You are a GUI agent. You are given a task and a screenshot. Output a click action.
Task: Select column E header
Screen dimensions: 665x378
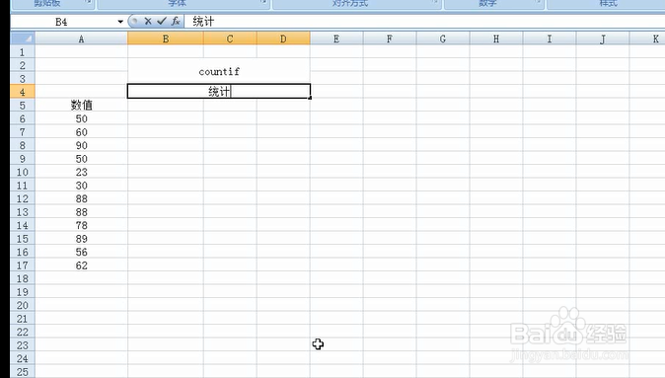(336, 39)
